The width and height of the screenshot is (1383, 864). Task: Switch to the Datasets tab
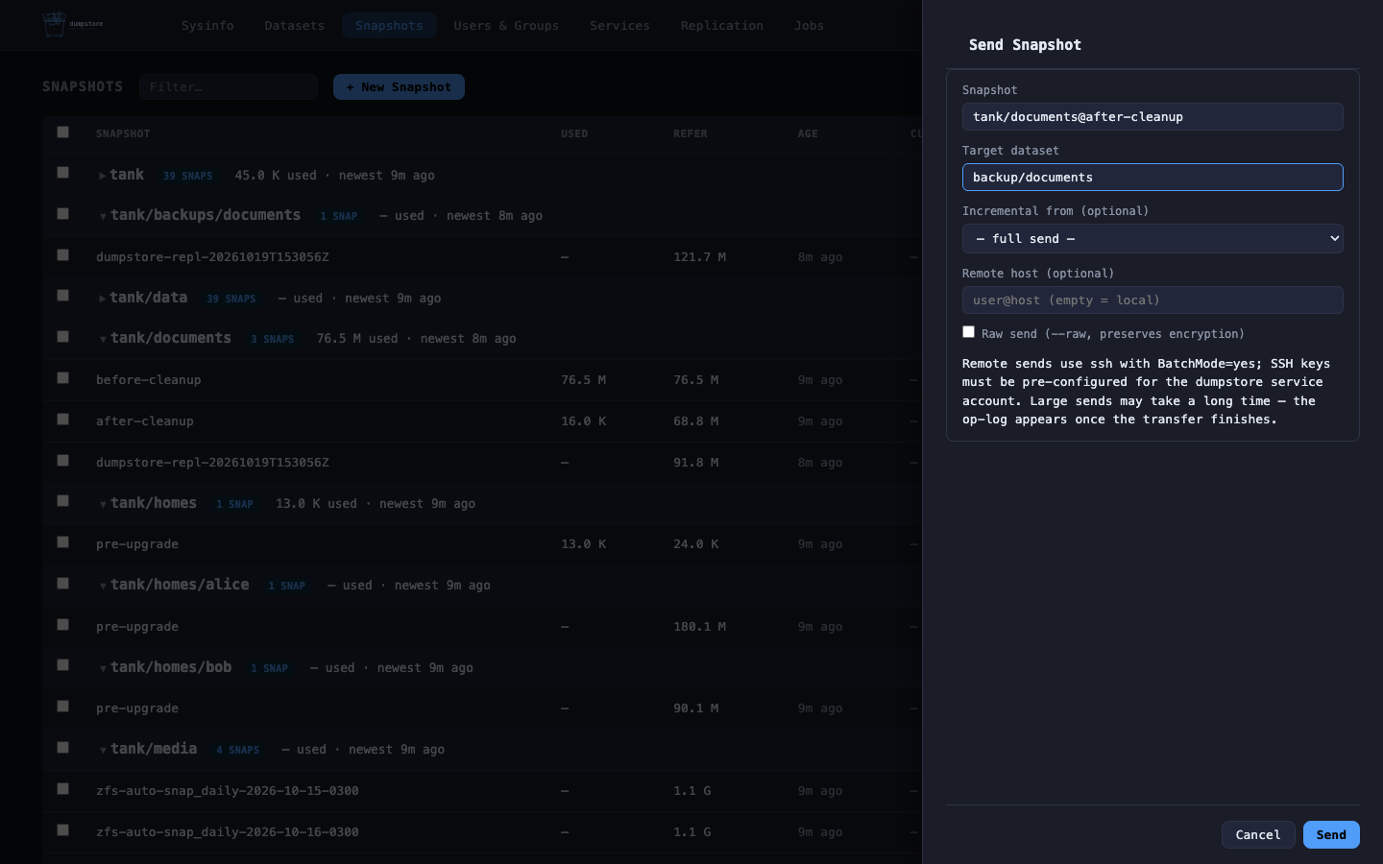tap(294, 26)
